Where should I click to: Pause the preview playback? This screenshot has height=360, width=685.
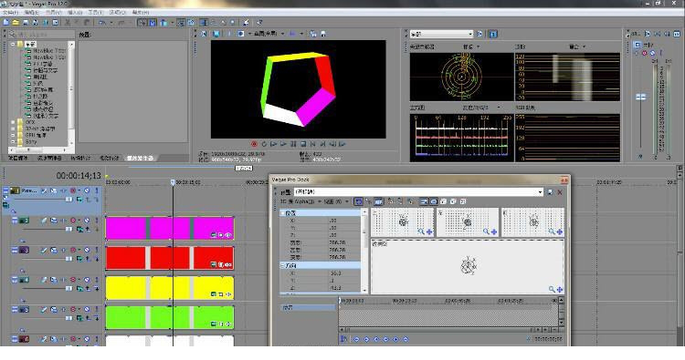coord(293,143)
